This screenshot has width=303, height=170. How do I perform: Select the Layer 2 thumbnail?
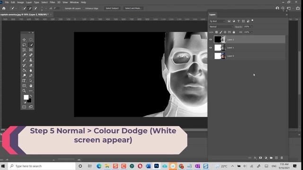coord(220,39)
